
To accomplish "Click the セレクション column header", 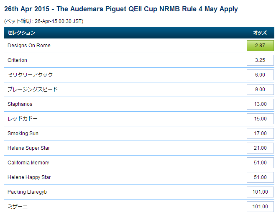I will coord(21,33).
